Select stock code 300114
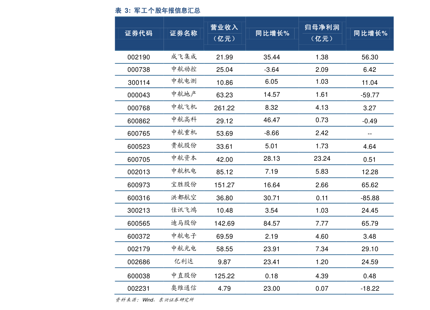 click(139, 83)
